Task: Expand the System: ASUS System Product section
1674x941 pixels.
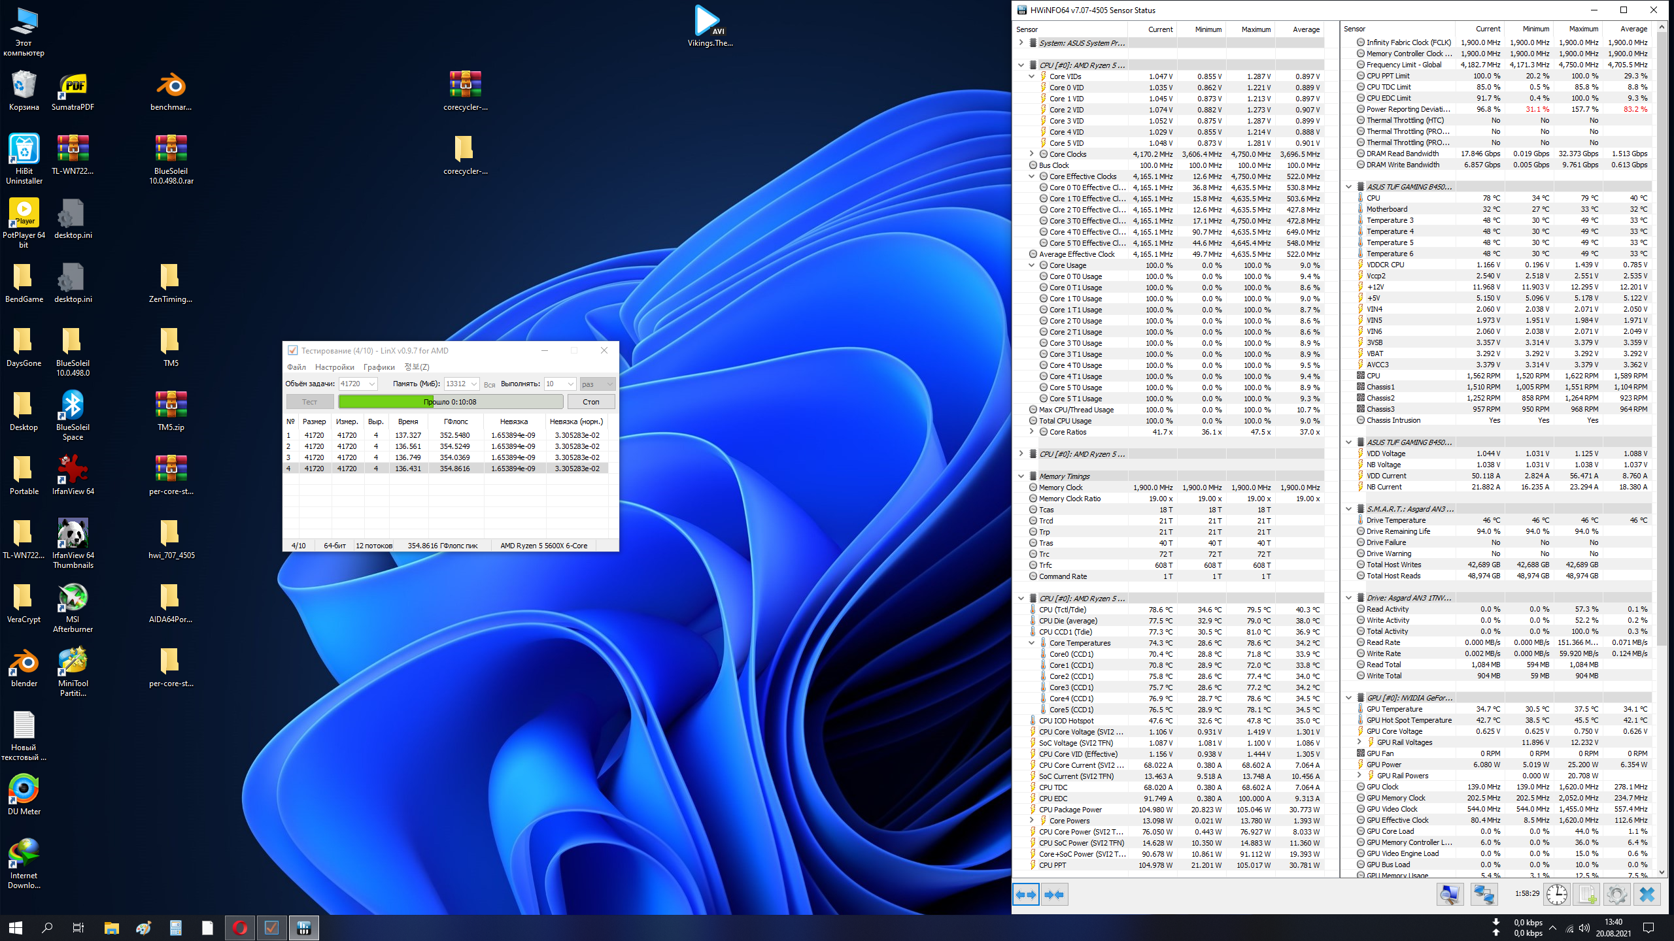Action: pyautogui.click(x=1021, y=42)
